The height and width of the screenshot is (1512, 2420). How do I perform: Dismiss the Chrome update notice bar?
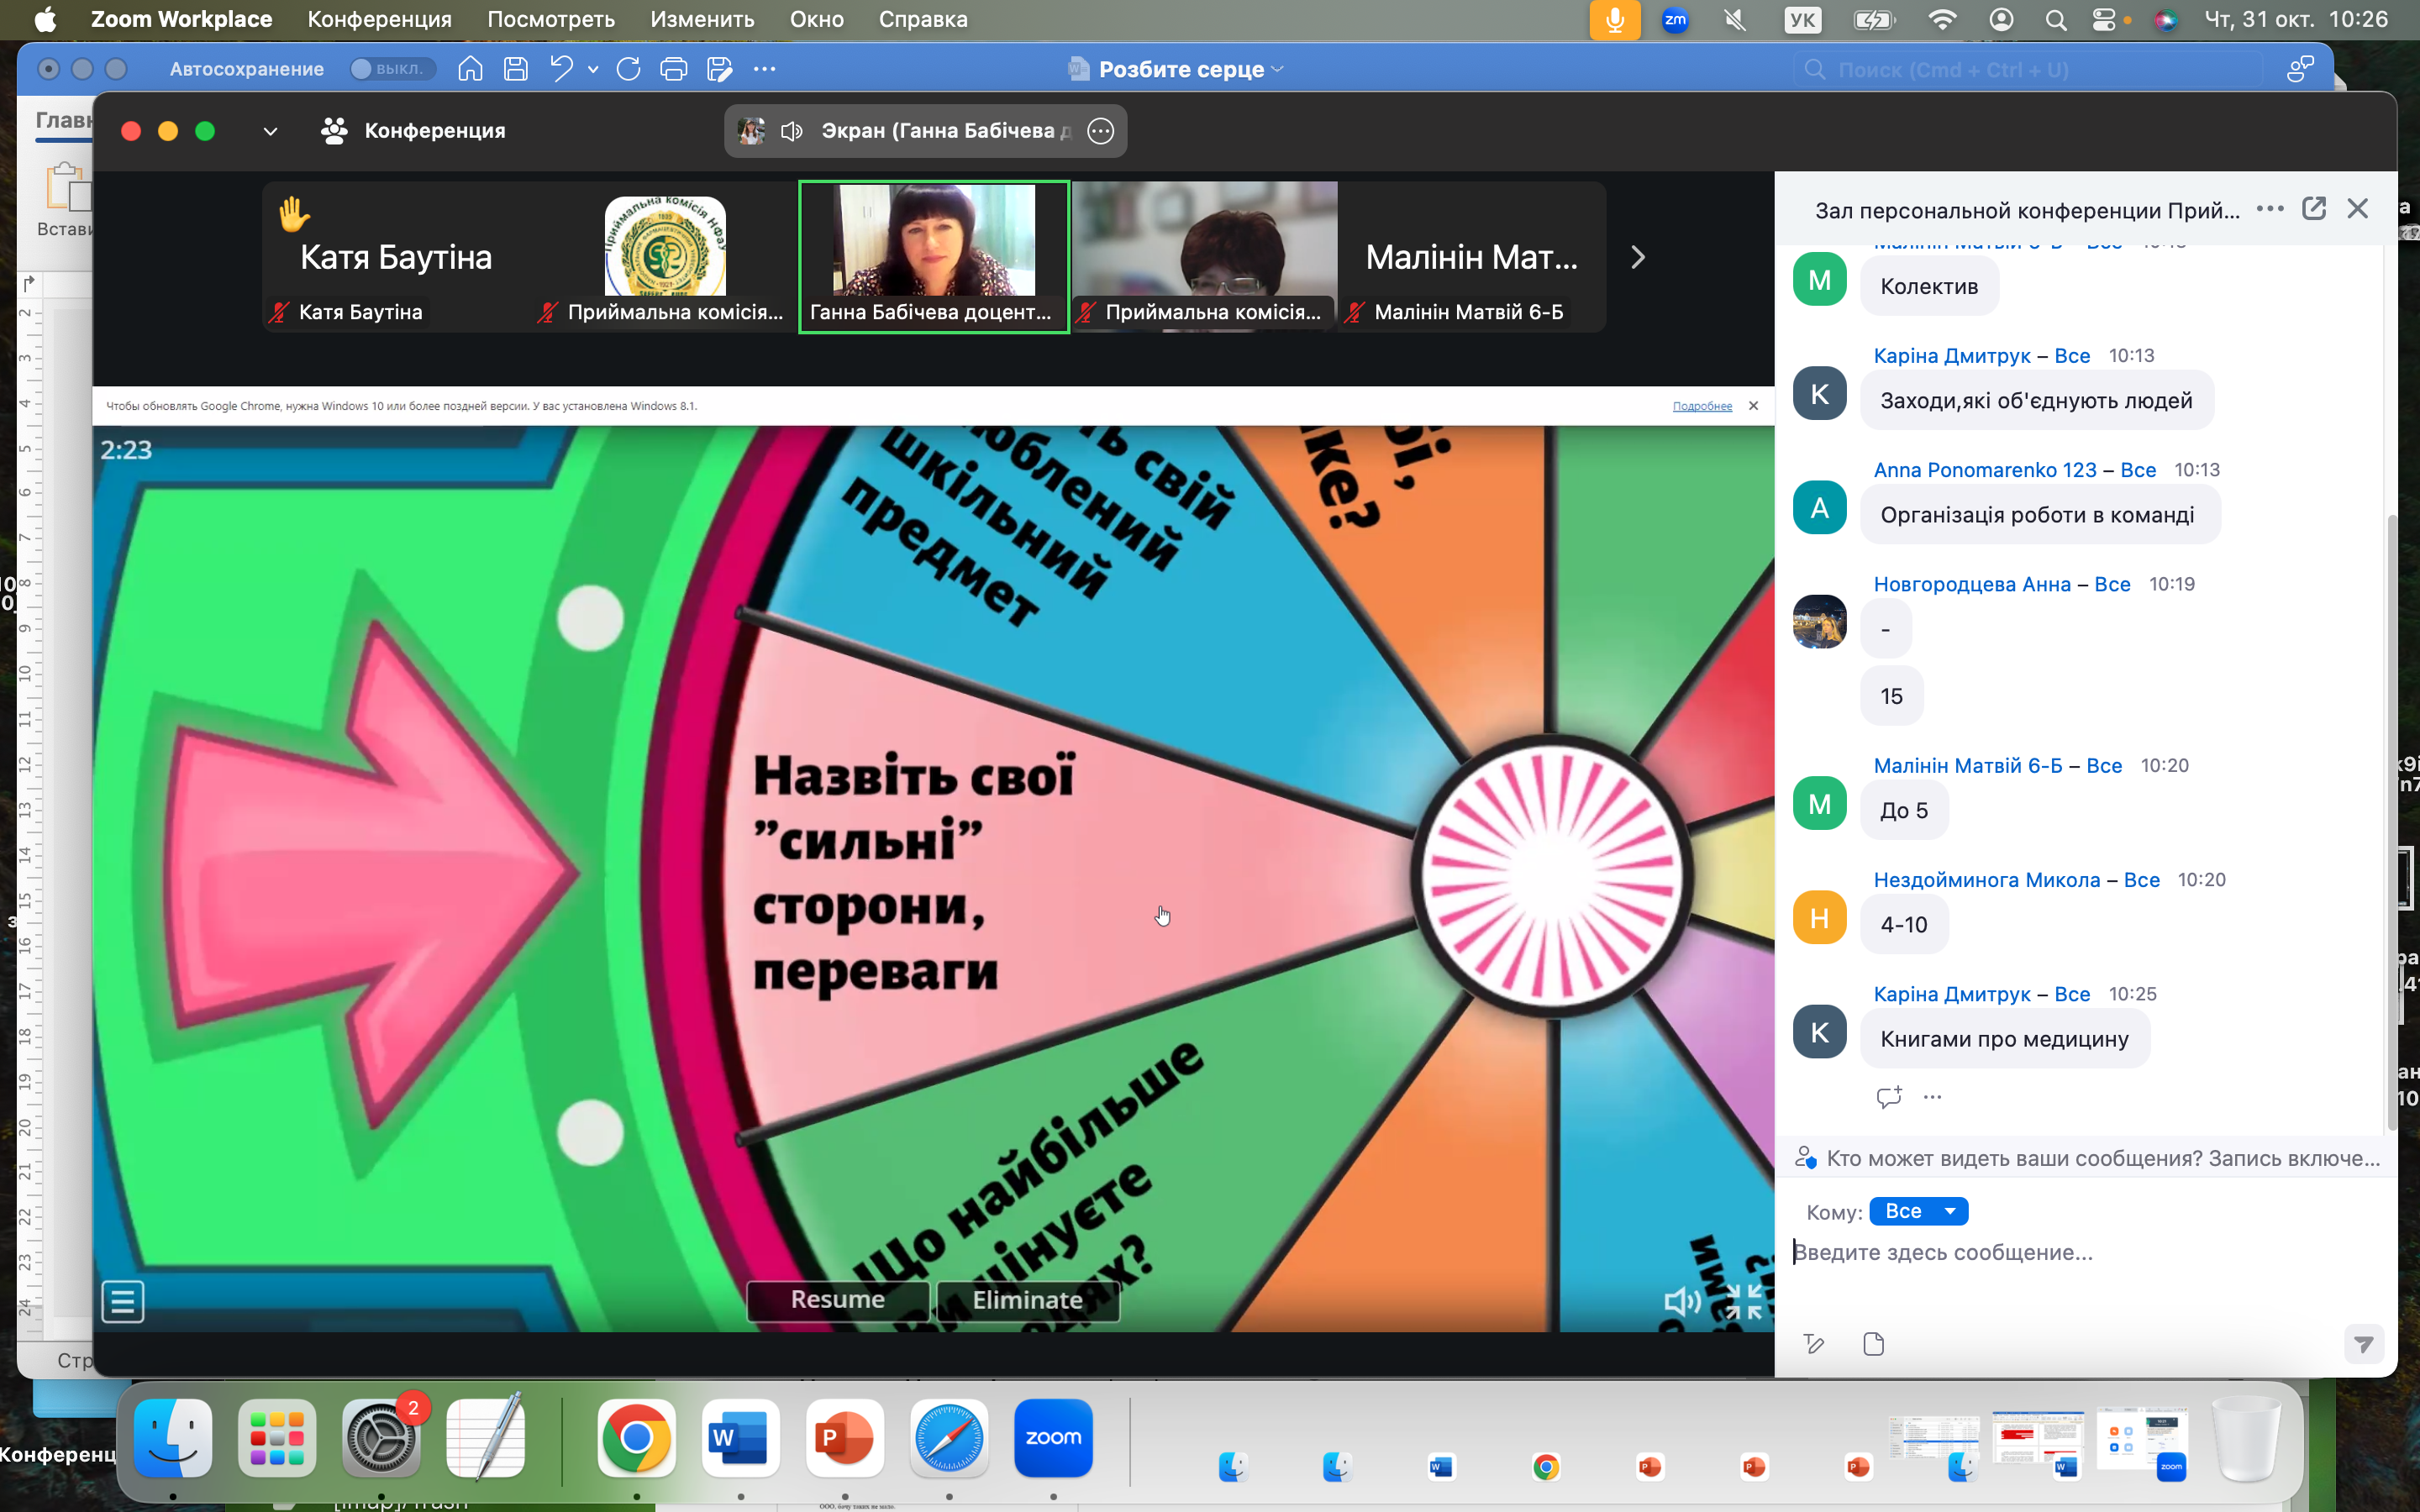coord(1753,406)
